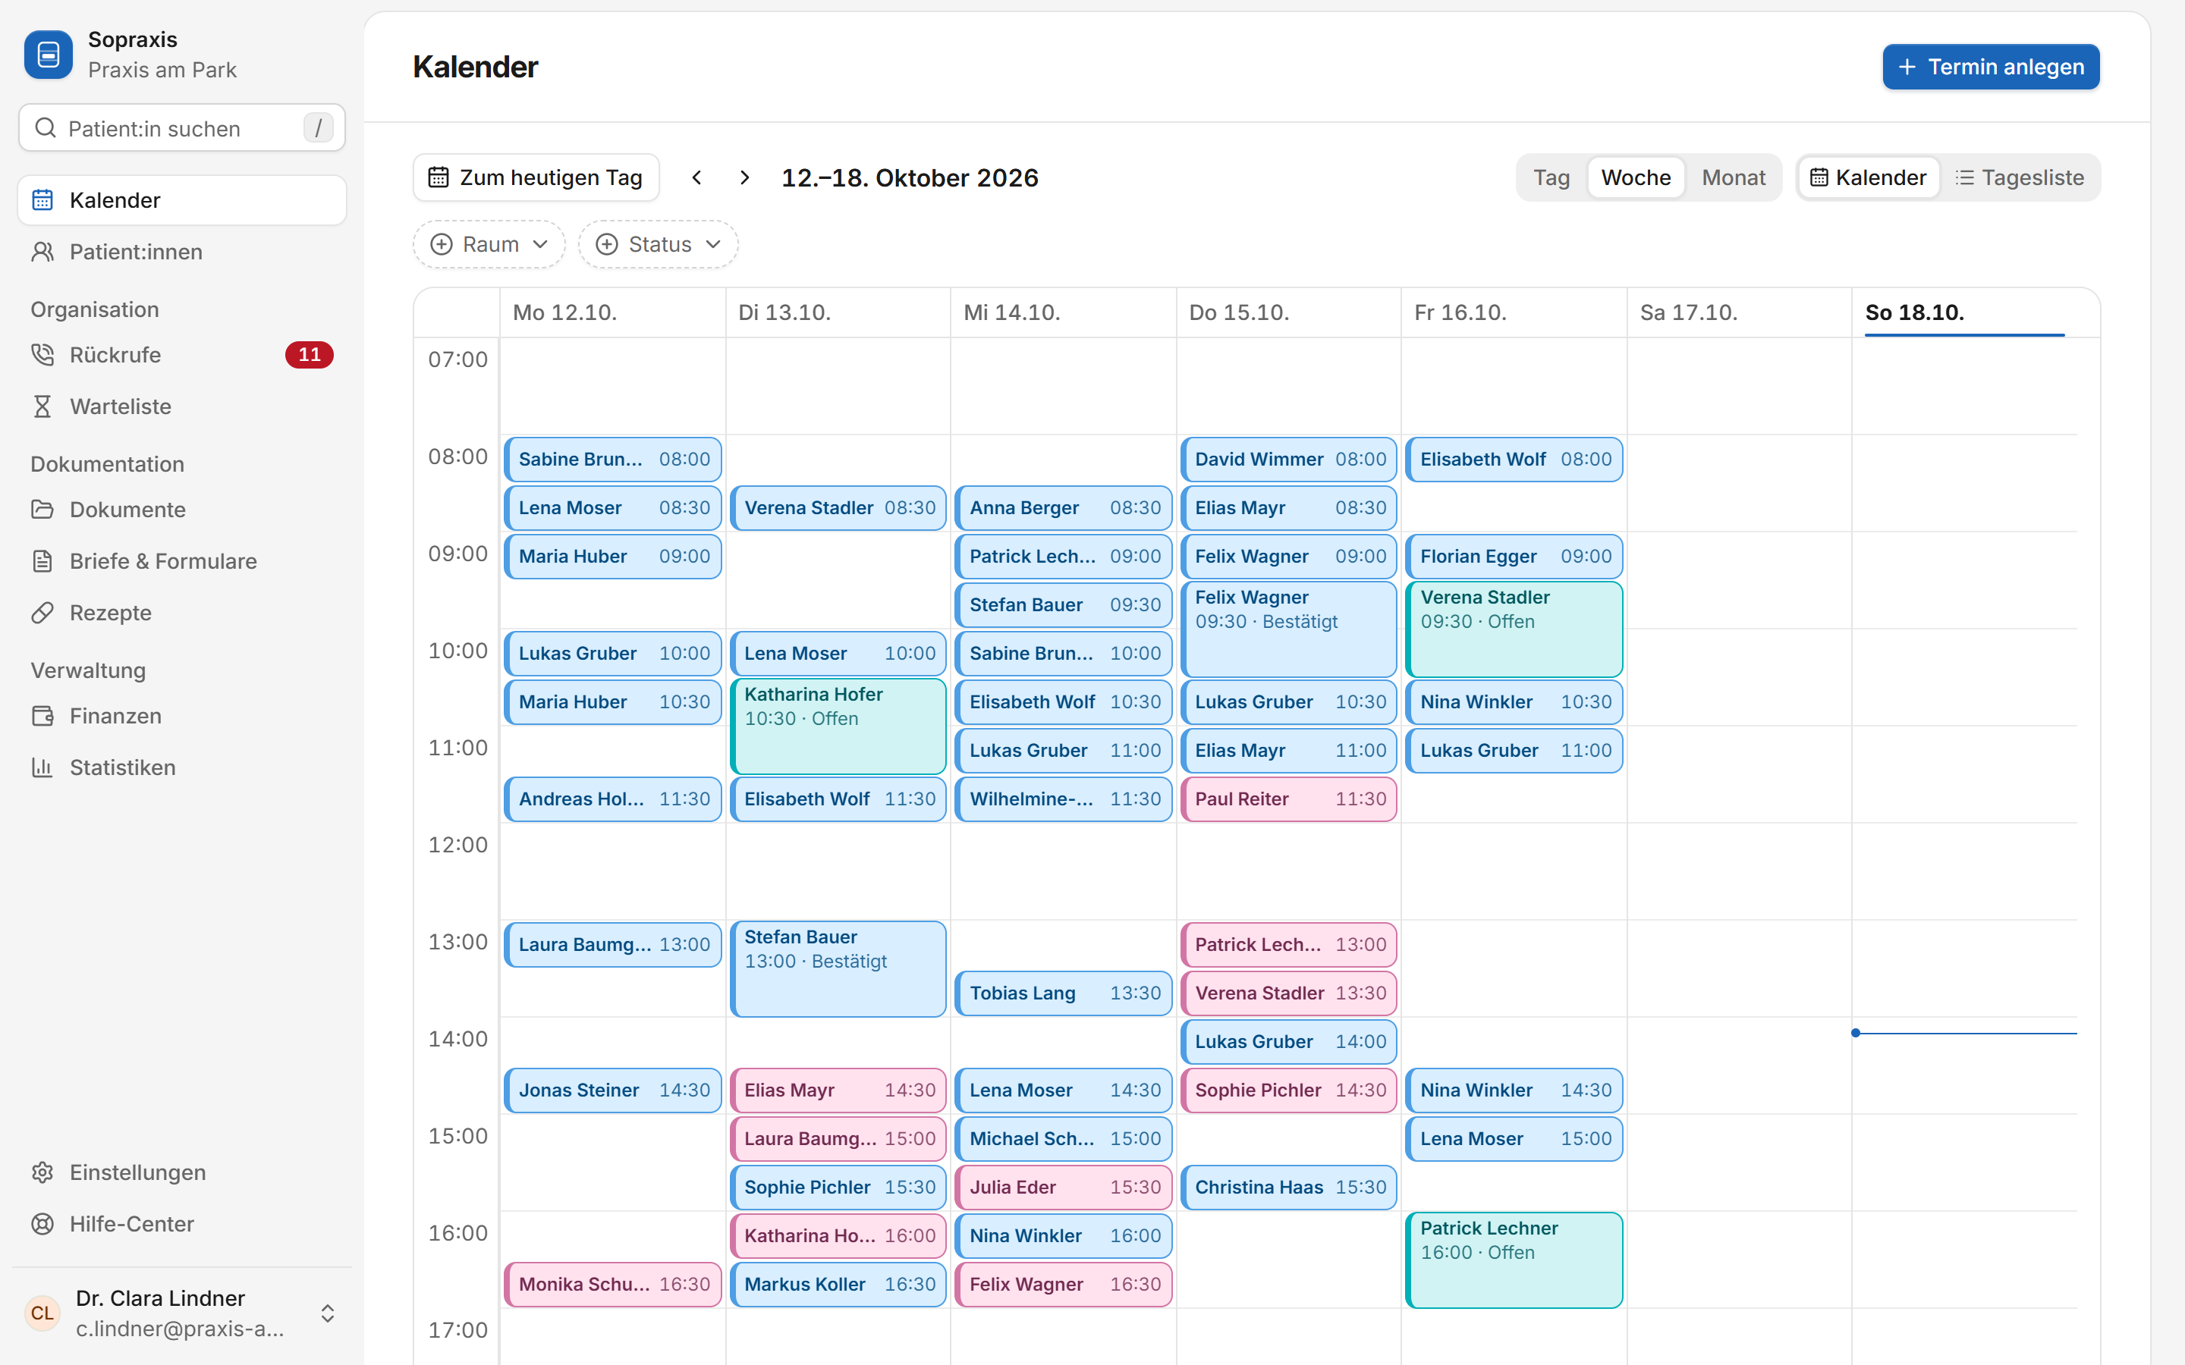
Task: Open Felix Wagner 09:30 Bestätigt appointment
Action: tap(1288, 629)
